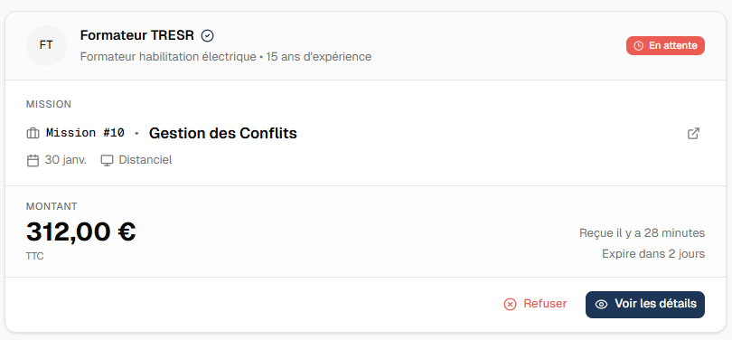Click the verified checkmark badge next to Formateur TRESR
The width and height of the screenshot is (732, 340).
(207, 35)
